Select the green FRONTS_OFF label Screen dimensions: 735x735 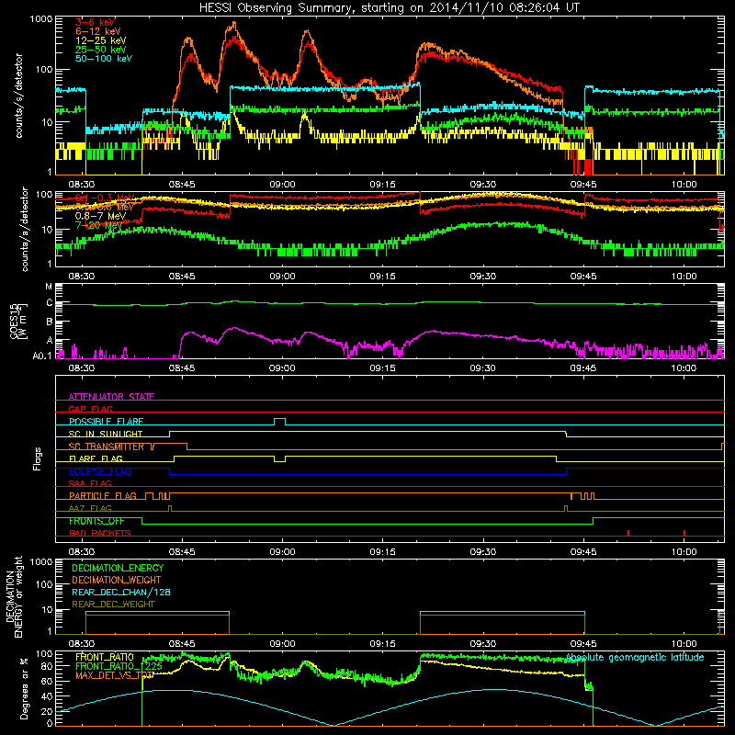96,521
